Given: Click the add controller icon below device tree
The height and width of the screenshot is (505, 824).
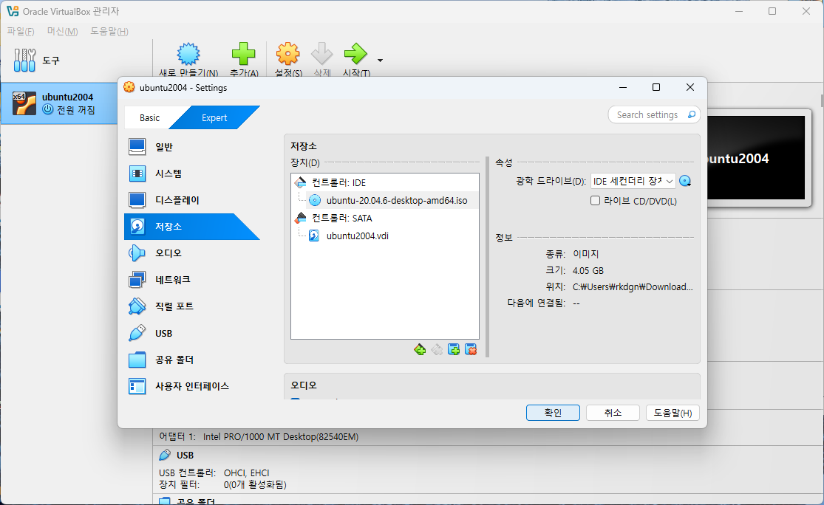Looking at the screenshot, I should pyautogui.click(x=420, y=350).
